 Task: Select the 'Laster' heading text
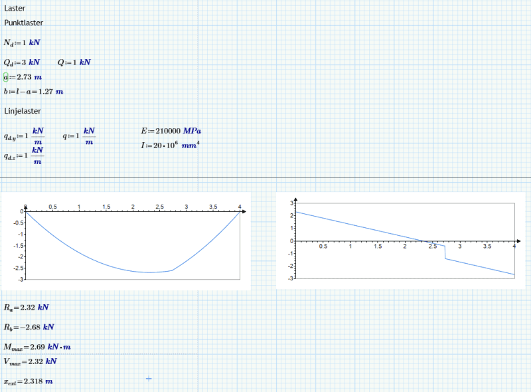tap(15, 8)
